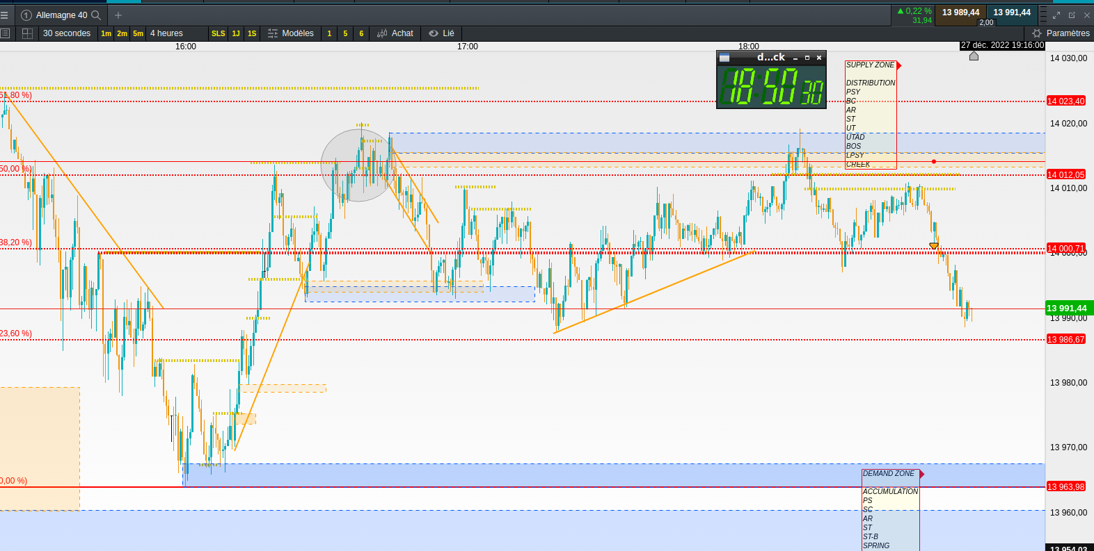Select the 1S period button
This screenshot has height=551, width=1094.
(252, 33)
